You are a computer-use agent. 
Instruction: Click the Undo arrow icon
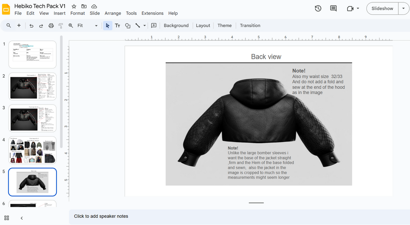31,26
